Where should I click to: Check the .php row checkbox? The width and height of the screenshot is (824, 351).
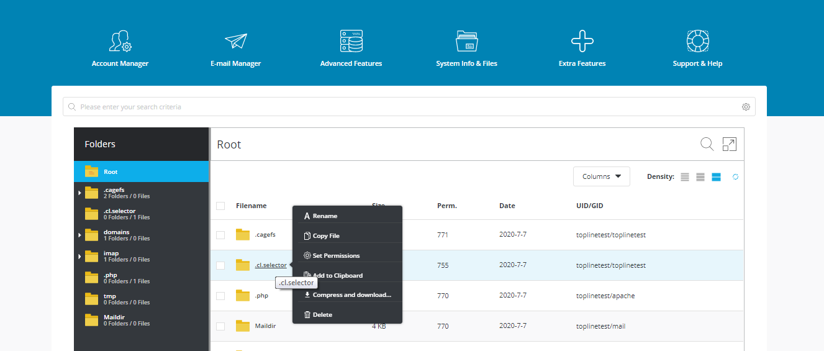coord(220,296)
